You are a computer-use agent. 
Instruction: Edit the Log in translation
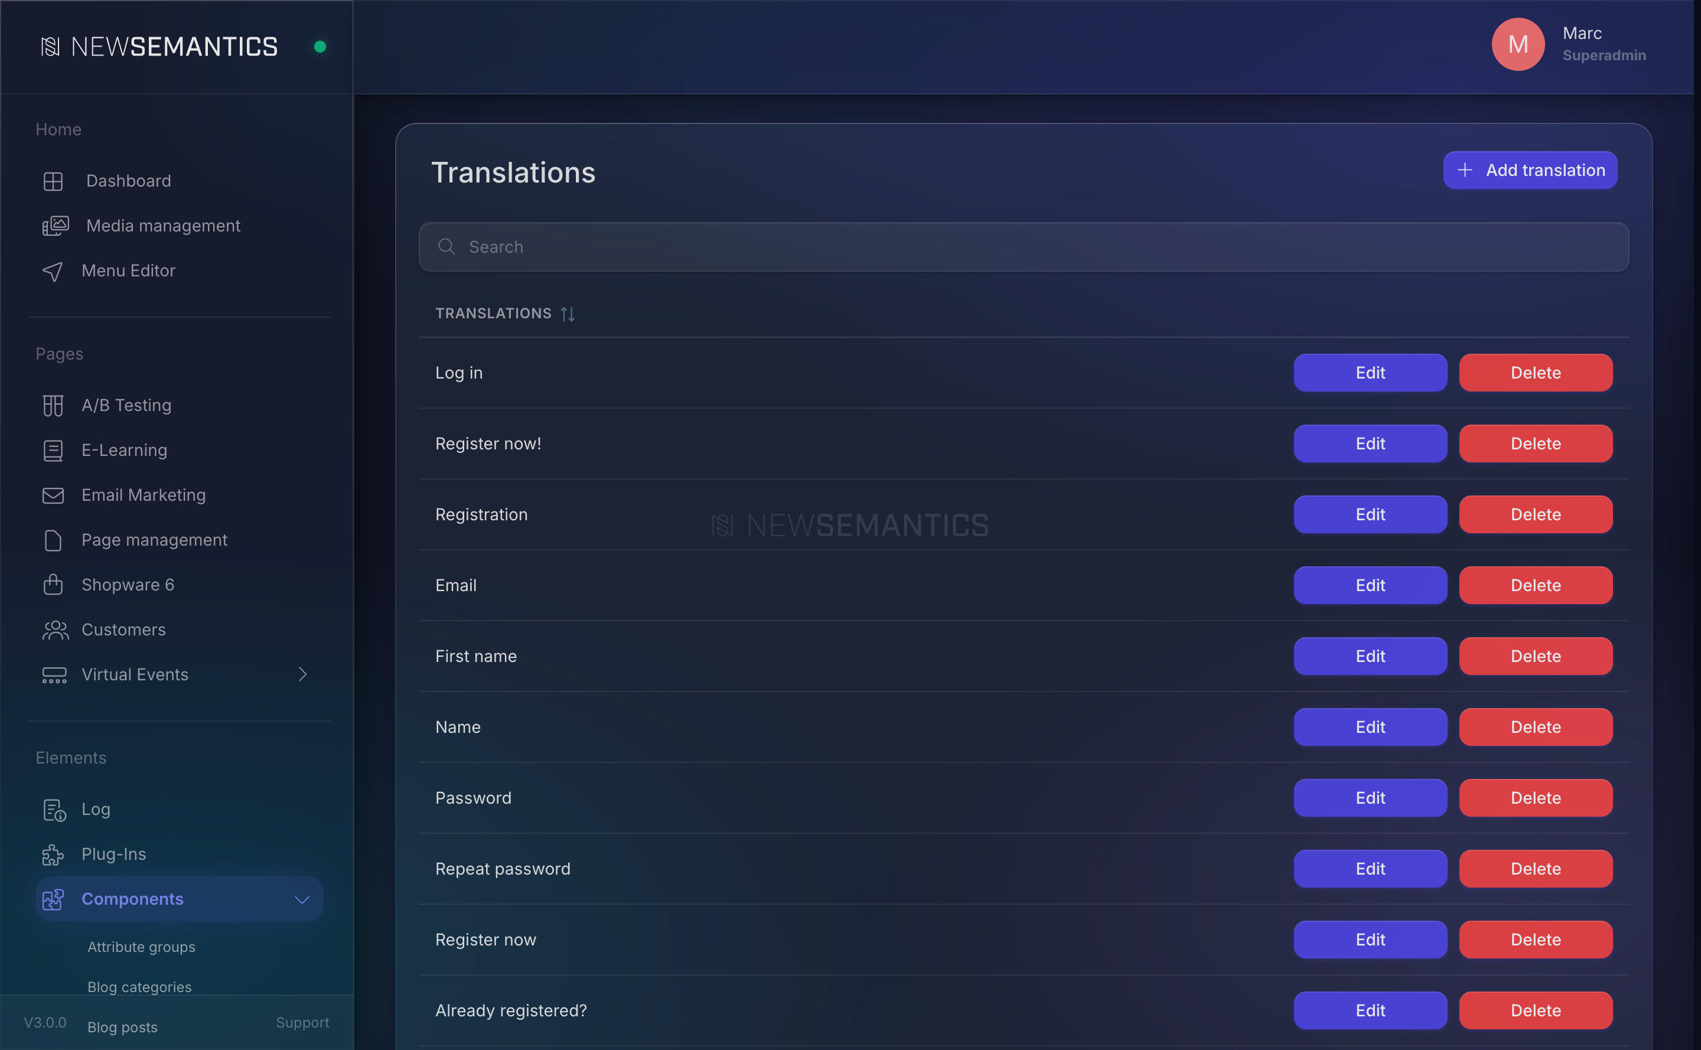click(1370, 373)
